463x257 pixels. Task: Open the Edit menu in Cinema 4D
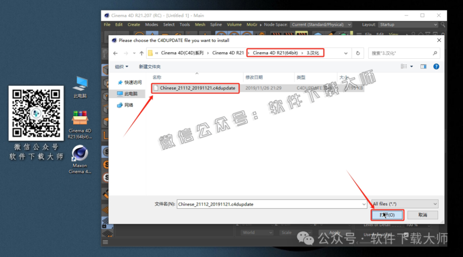(x=119, y=24)
